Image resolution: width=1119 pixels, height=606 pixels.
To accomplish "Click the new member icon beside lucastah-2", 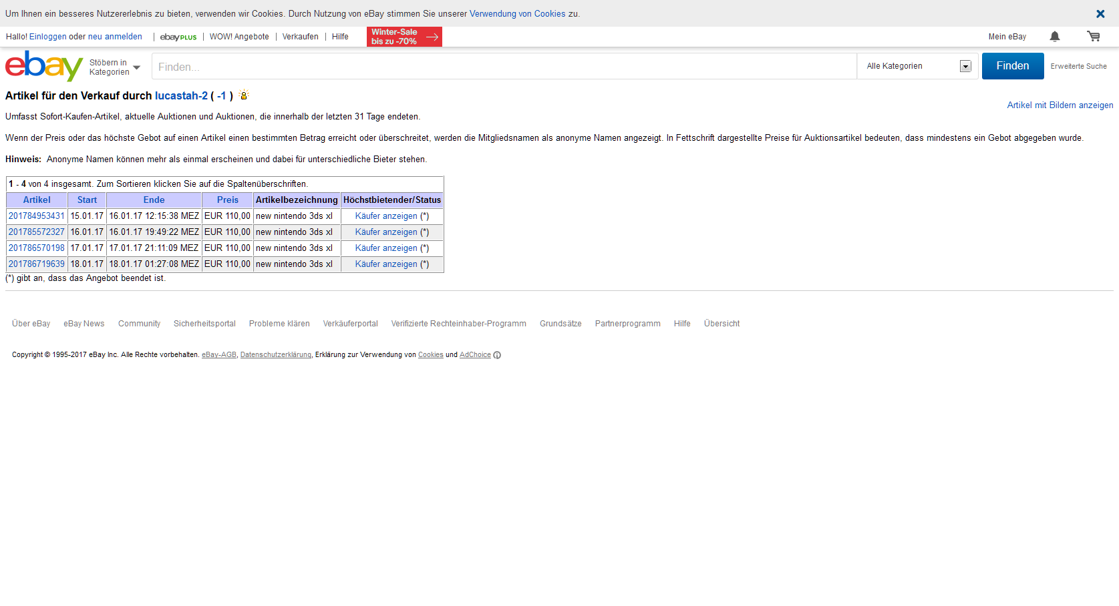I will pos(244,95).
